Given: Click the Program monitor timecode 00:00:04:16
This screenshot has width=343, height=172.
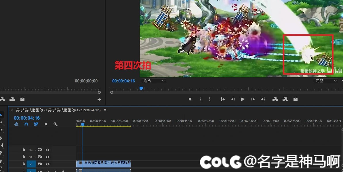Looking at the screenshot, I should [x=124, y=81].
